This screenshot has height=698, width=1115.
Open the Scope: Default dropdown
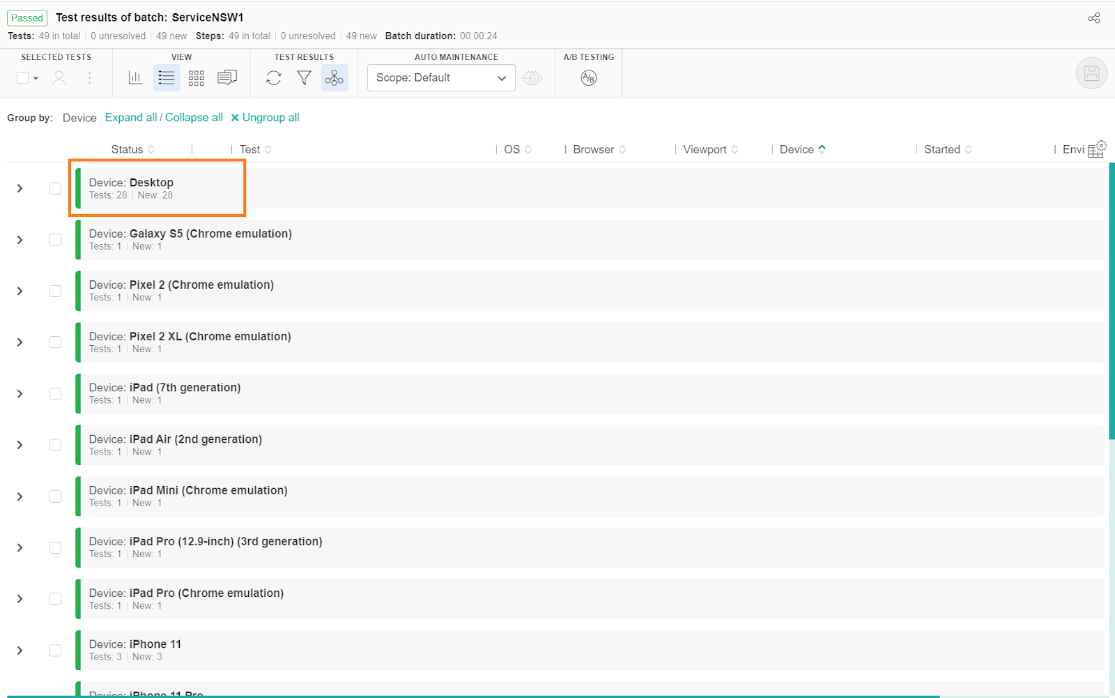pyautogui.click(x=441, y=77)
